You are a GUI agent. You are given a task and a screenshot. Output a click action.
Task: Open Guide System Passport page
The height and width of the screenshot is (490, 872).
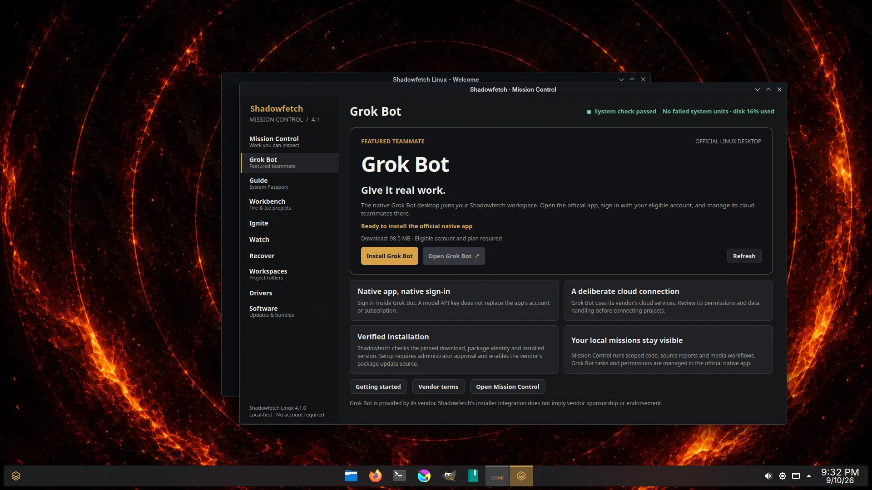pos(290,183)
